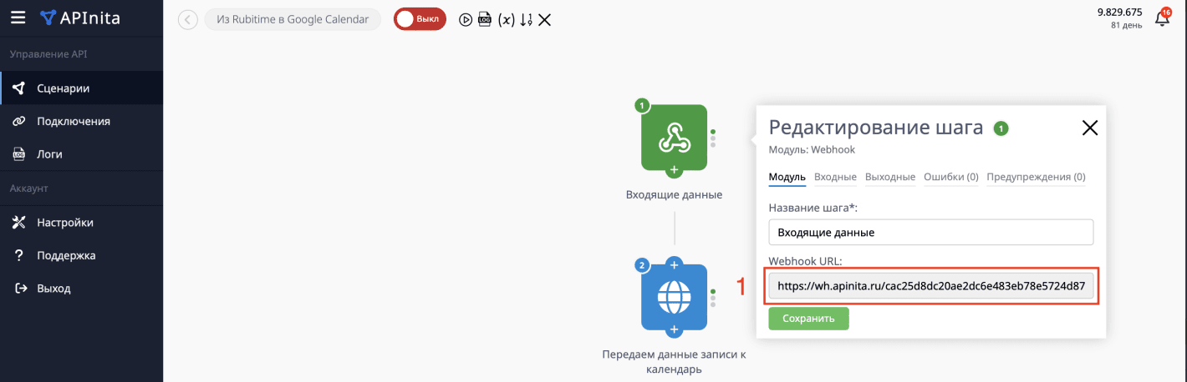Click the balance text '9.829.675'

point(1119,12)
